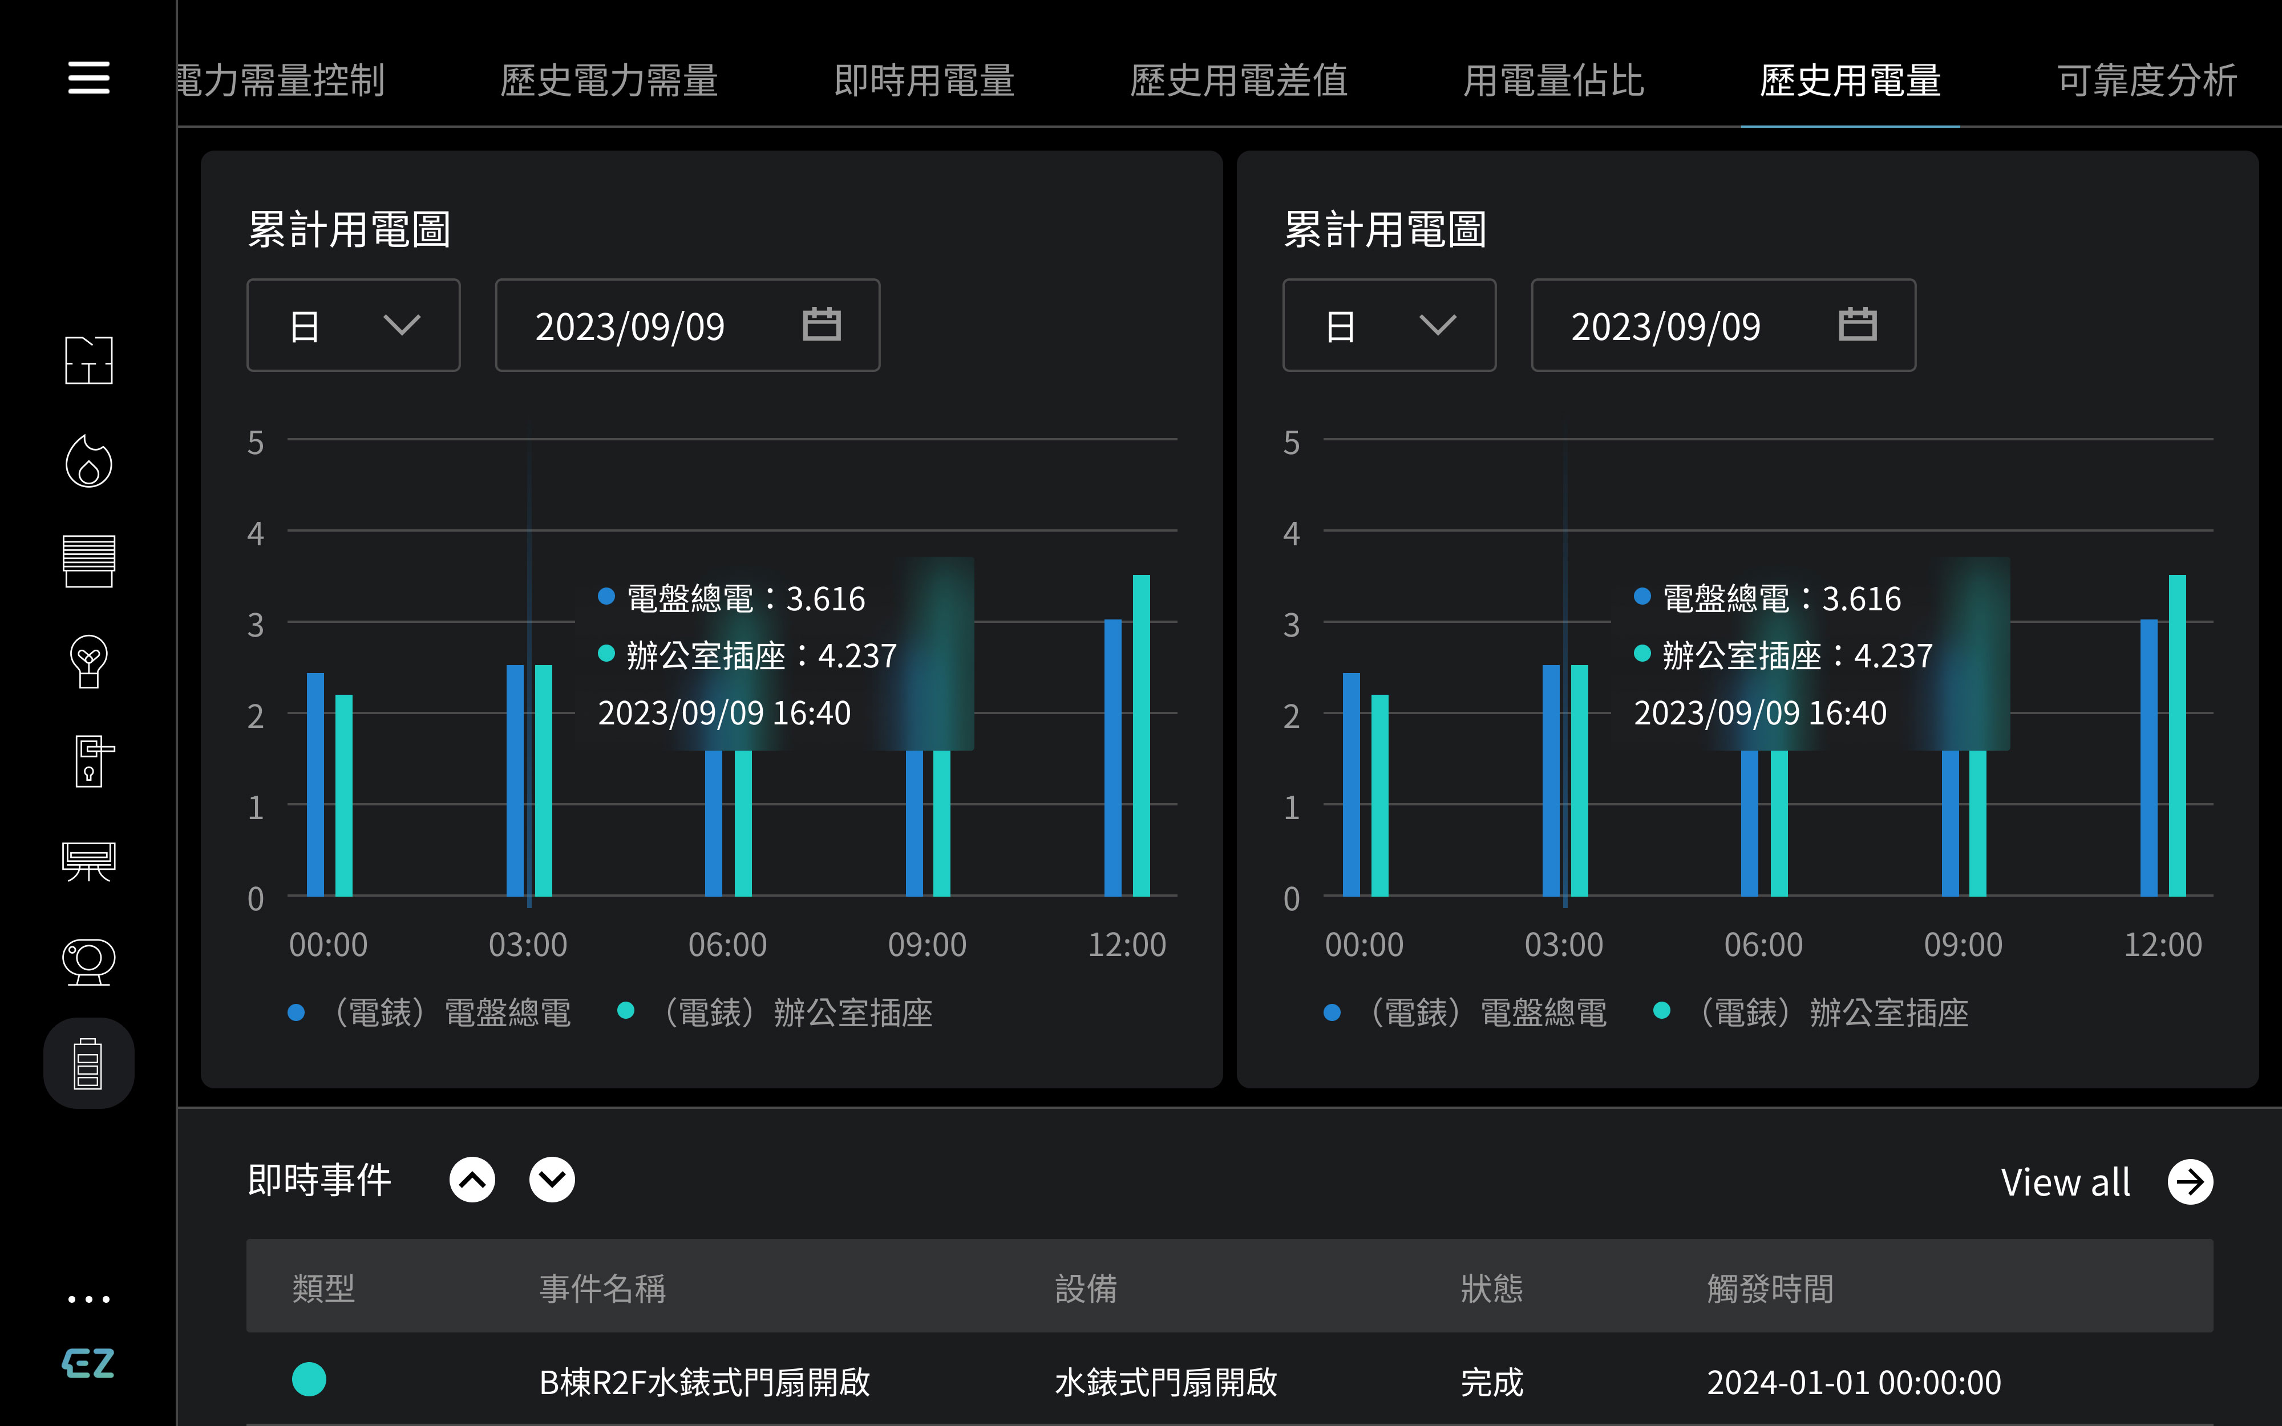Toggle 辦公室插座 legend in left chart

(x=775, y=1012)
